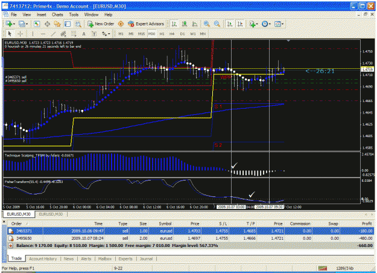Switch to Account History tab
This screenshot has width=377, height=273.
pyautogui.click(x=43, y=259)
